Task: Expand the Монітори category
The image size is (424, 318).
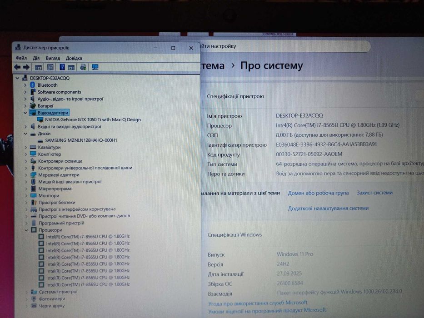Action: (x=26, y=195)
